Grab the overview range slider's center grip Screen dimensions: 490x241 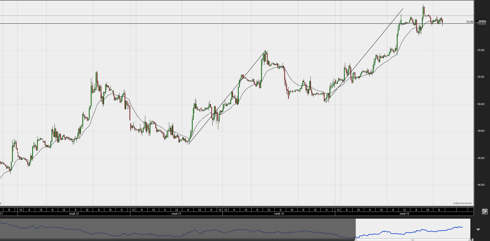[x=413, y=240]
